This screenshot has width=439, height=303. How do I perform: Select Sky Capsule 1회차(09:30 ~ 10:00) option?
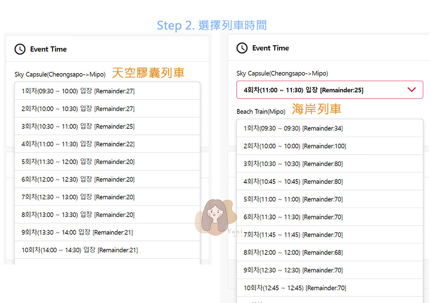pos(107,91)
